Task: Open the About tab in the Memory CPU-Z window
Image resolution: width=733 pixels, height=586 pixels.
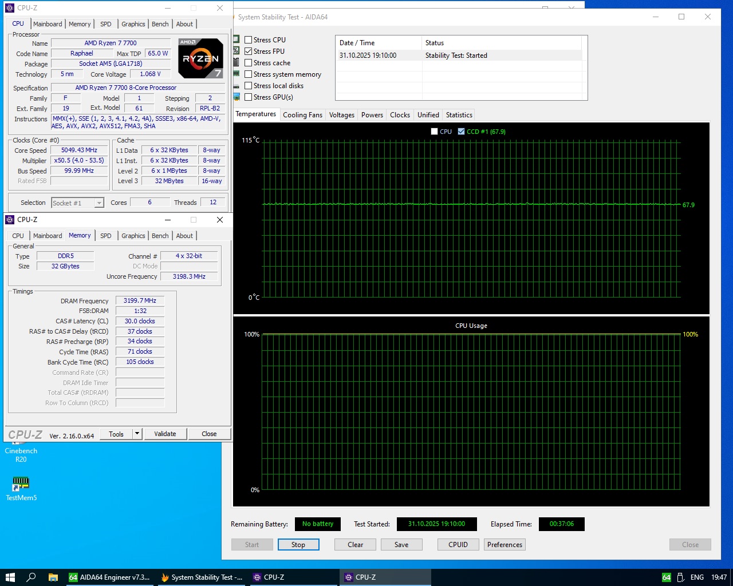Action: point(184,236)
